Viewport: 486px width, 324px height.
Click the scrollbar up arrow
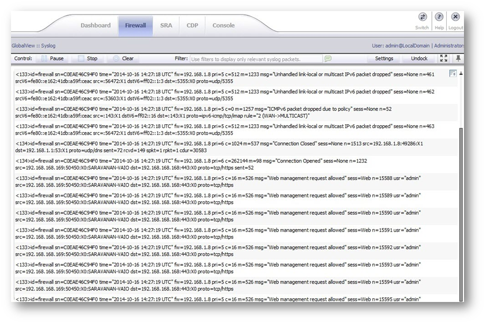coord(461,74)
